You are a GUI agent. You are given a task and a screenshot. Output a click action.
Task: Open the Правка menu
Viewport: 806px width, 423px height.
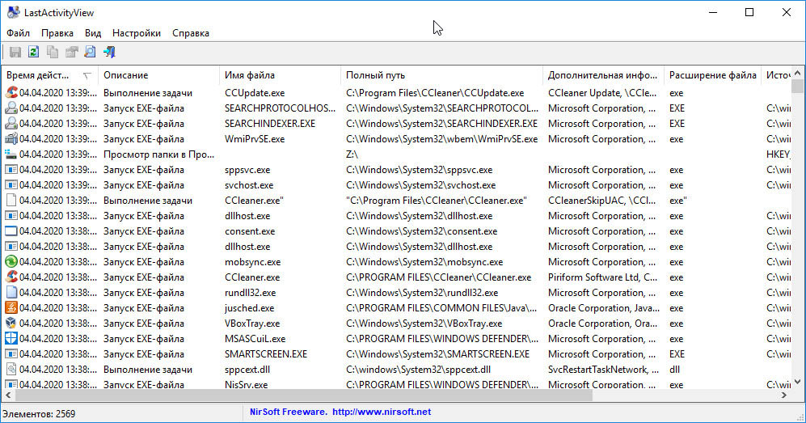(x=57, y=33)
